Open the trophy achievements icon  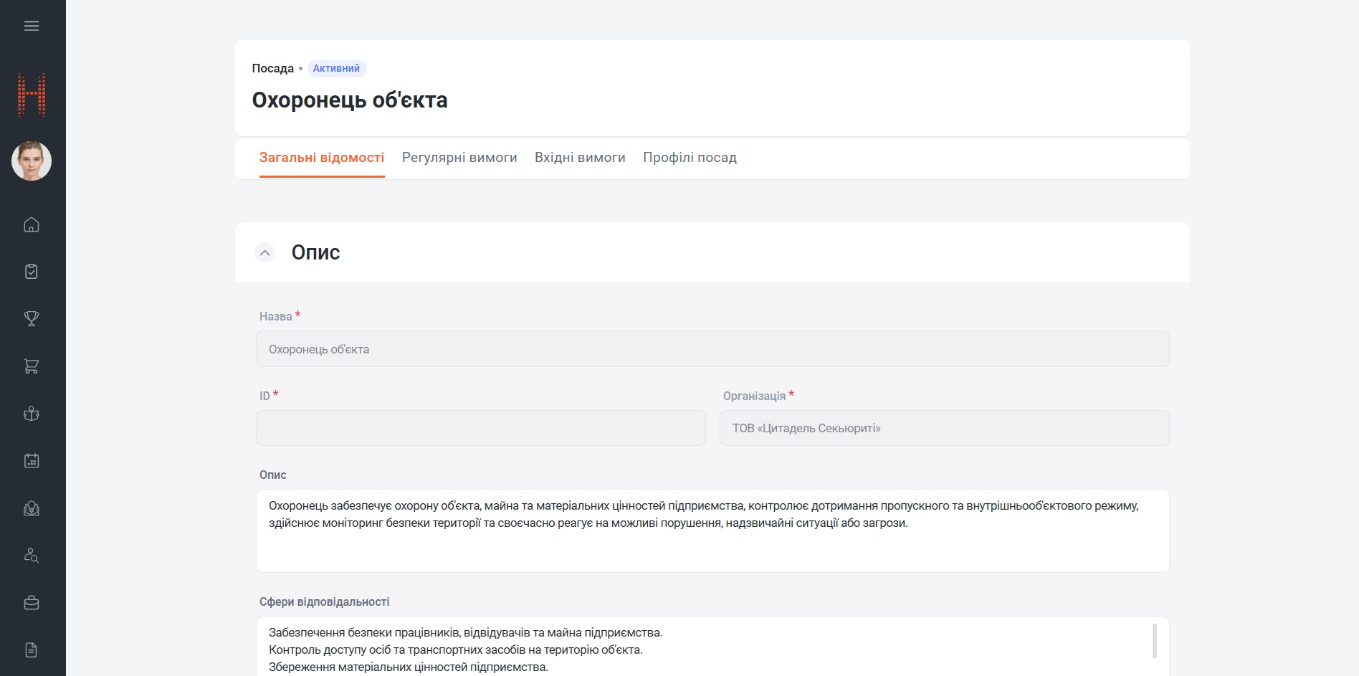(x=32, y=318)
